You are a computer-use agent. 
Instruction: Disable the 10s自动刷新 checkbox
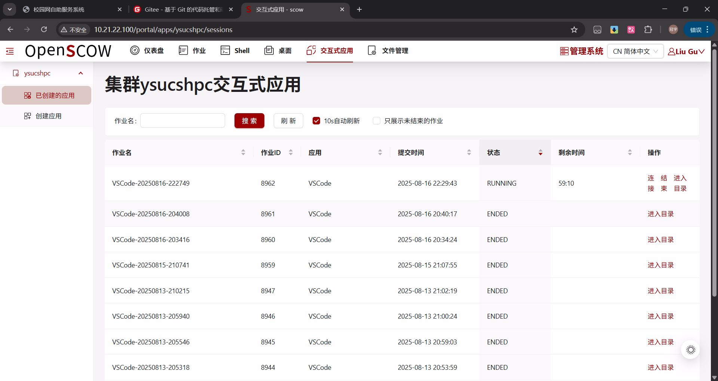316,121
